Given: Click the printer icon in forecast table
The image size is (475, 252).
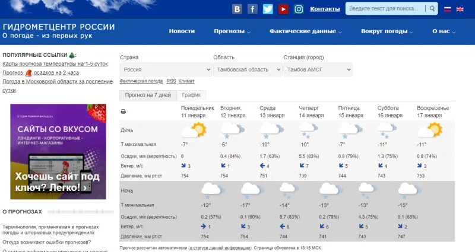Looking at the screenshot, I should tap(123, 111).
